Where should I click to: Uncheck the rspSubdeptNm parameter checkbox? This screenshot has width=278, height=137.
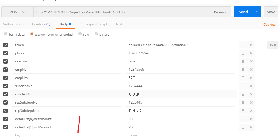[6, 110]
